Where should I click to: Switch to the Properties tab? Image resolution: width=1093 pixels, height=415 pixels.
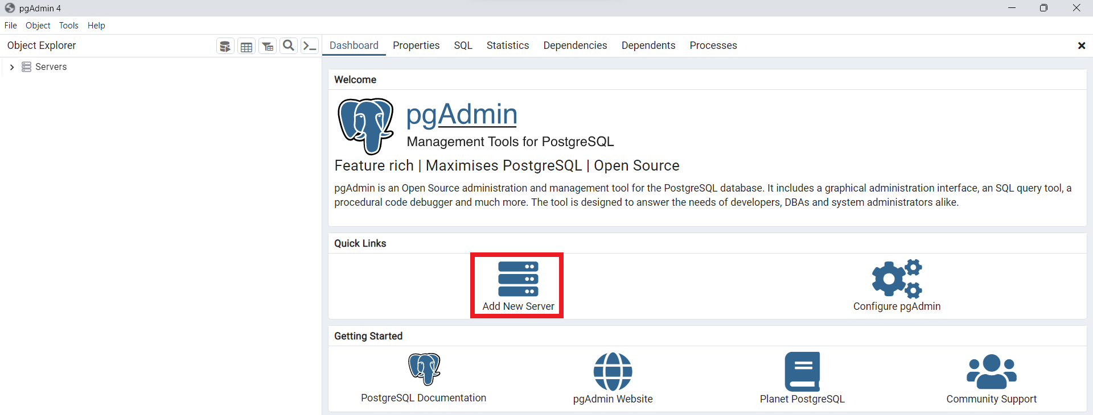416,45
